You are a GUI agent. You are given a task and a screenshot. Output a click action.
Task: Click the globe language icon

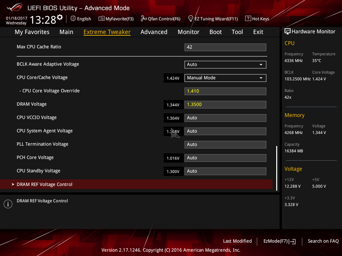(x=73, y=19)
